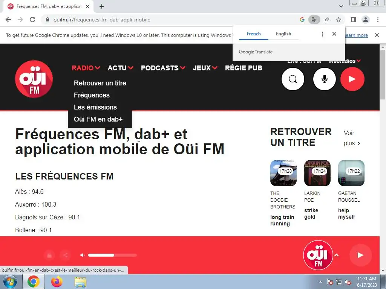Bookmark this page with star icon

tap(339, 20)
